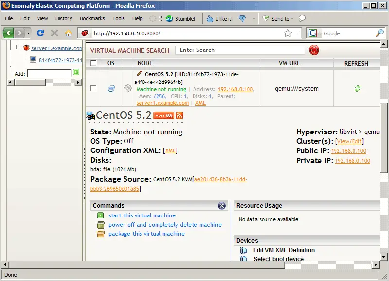
Task: Open the Configuration XML link
Action: coord(170,150)
